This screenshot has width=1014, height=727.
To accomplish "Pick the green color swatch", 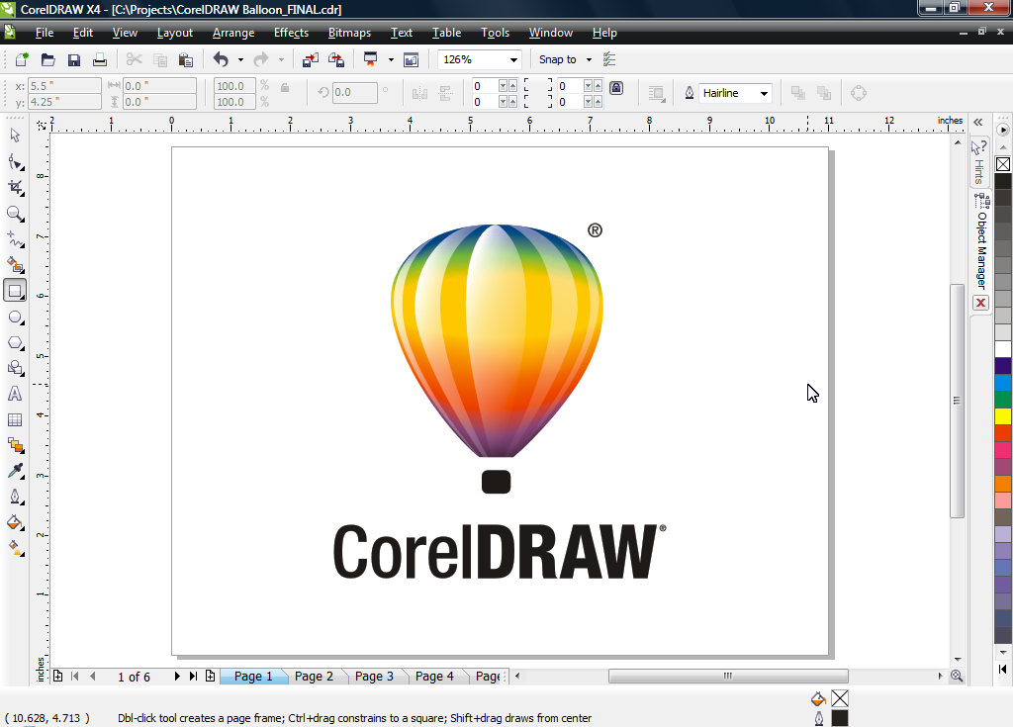I will point(1003,399).
